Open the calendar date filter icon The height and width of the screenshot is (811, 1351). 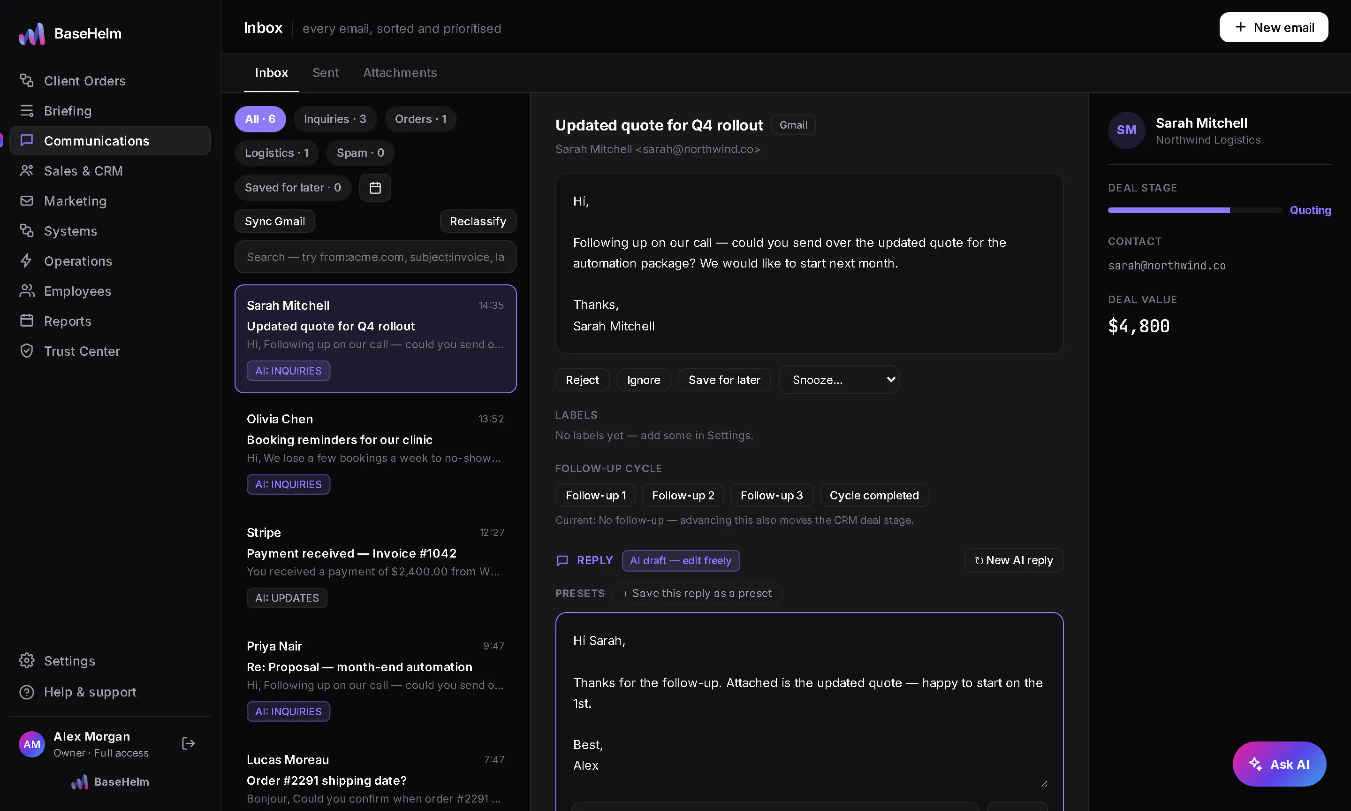click(375, 187)
